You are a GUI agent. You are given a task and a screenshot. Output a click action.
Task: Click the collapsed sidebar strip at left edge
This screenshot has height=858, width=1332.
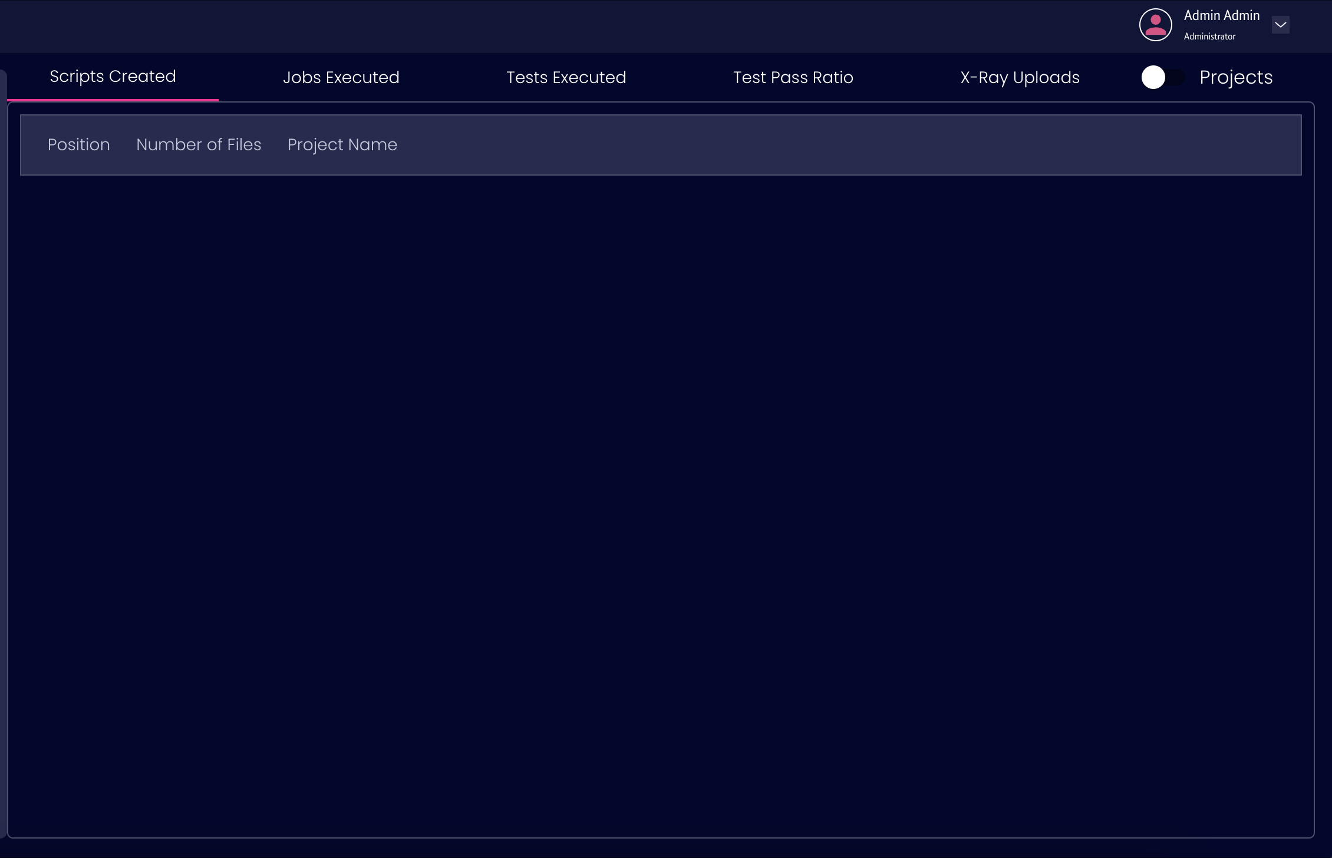coord(3,454)
